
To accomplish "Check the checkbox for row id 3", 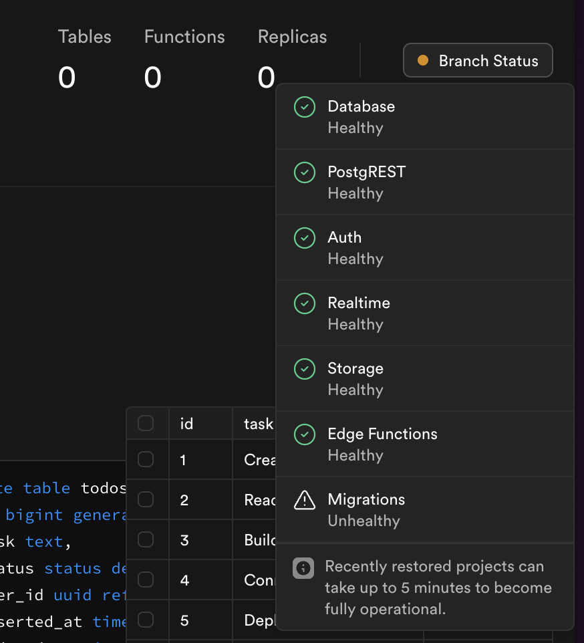I will tap(146, 539).
